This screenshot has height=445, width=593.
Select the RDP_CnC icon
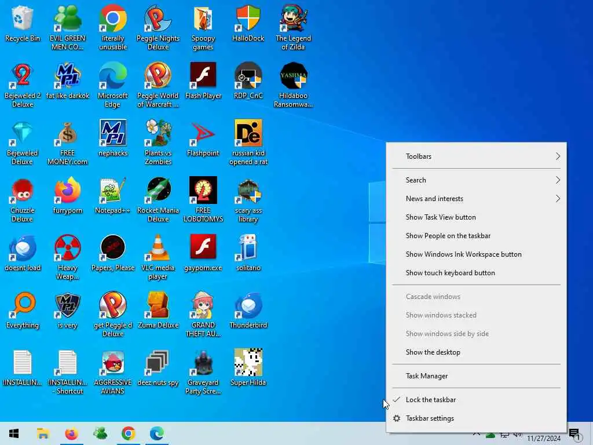click(248, 81)
